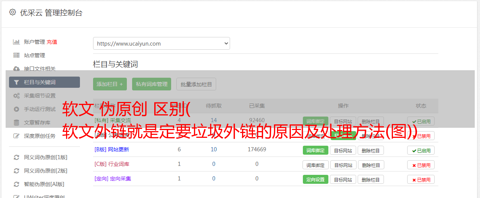Click the 账户管理 bar chart icon
480x198 pixels.
point(17,42)
